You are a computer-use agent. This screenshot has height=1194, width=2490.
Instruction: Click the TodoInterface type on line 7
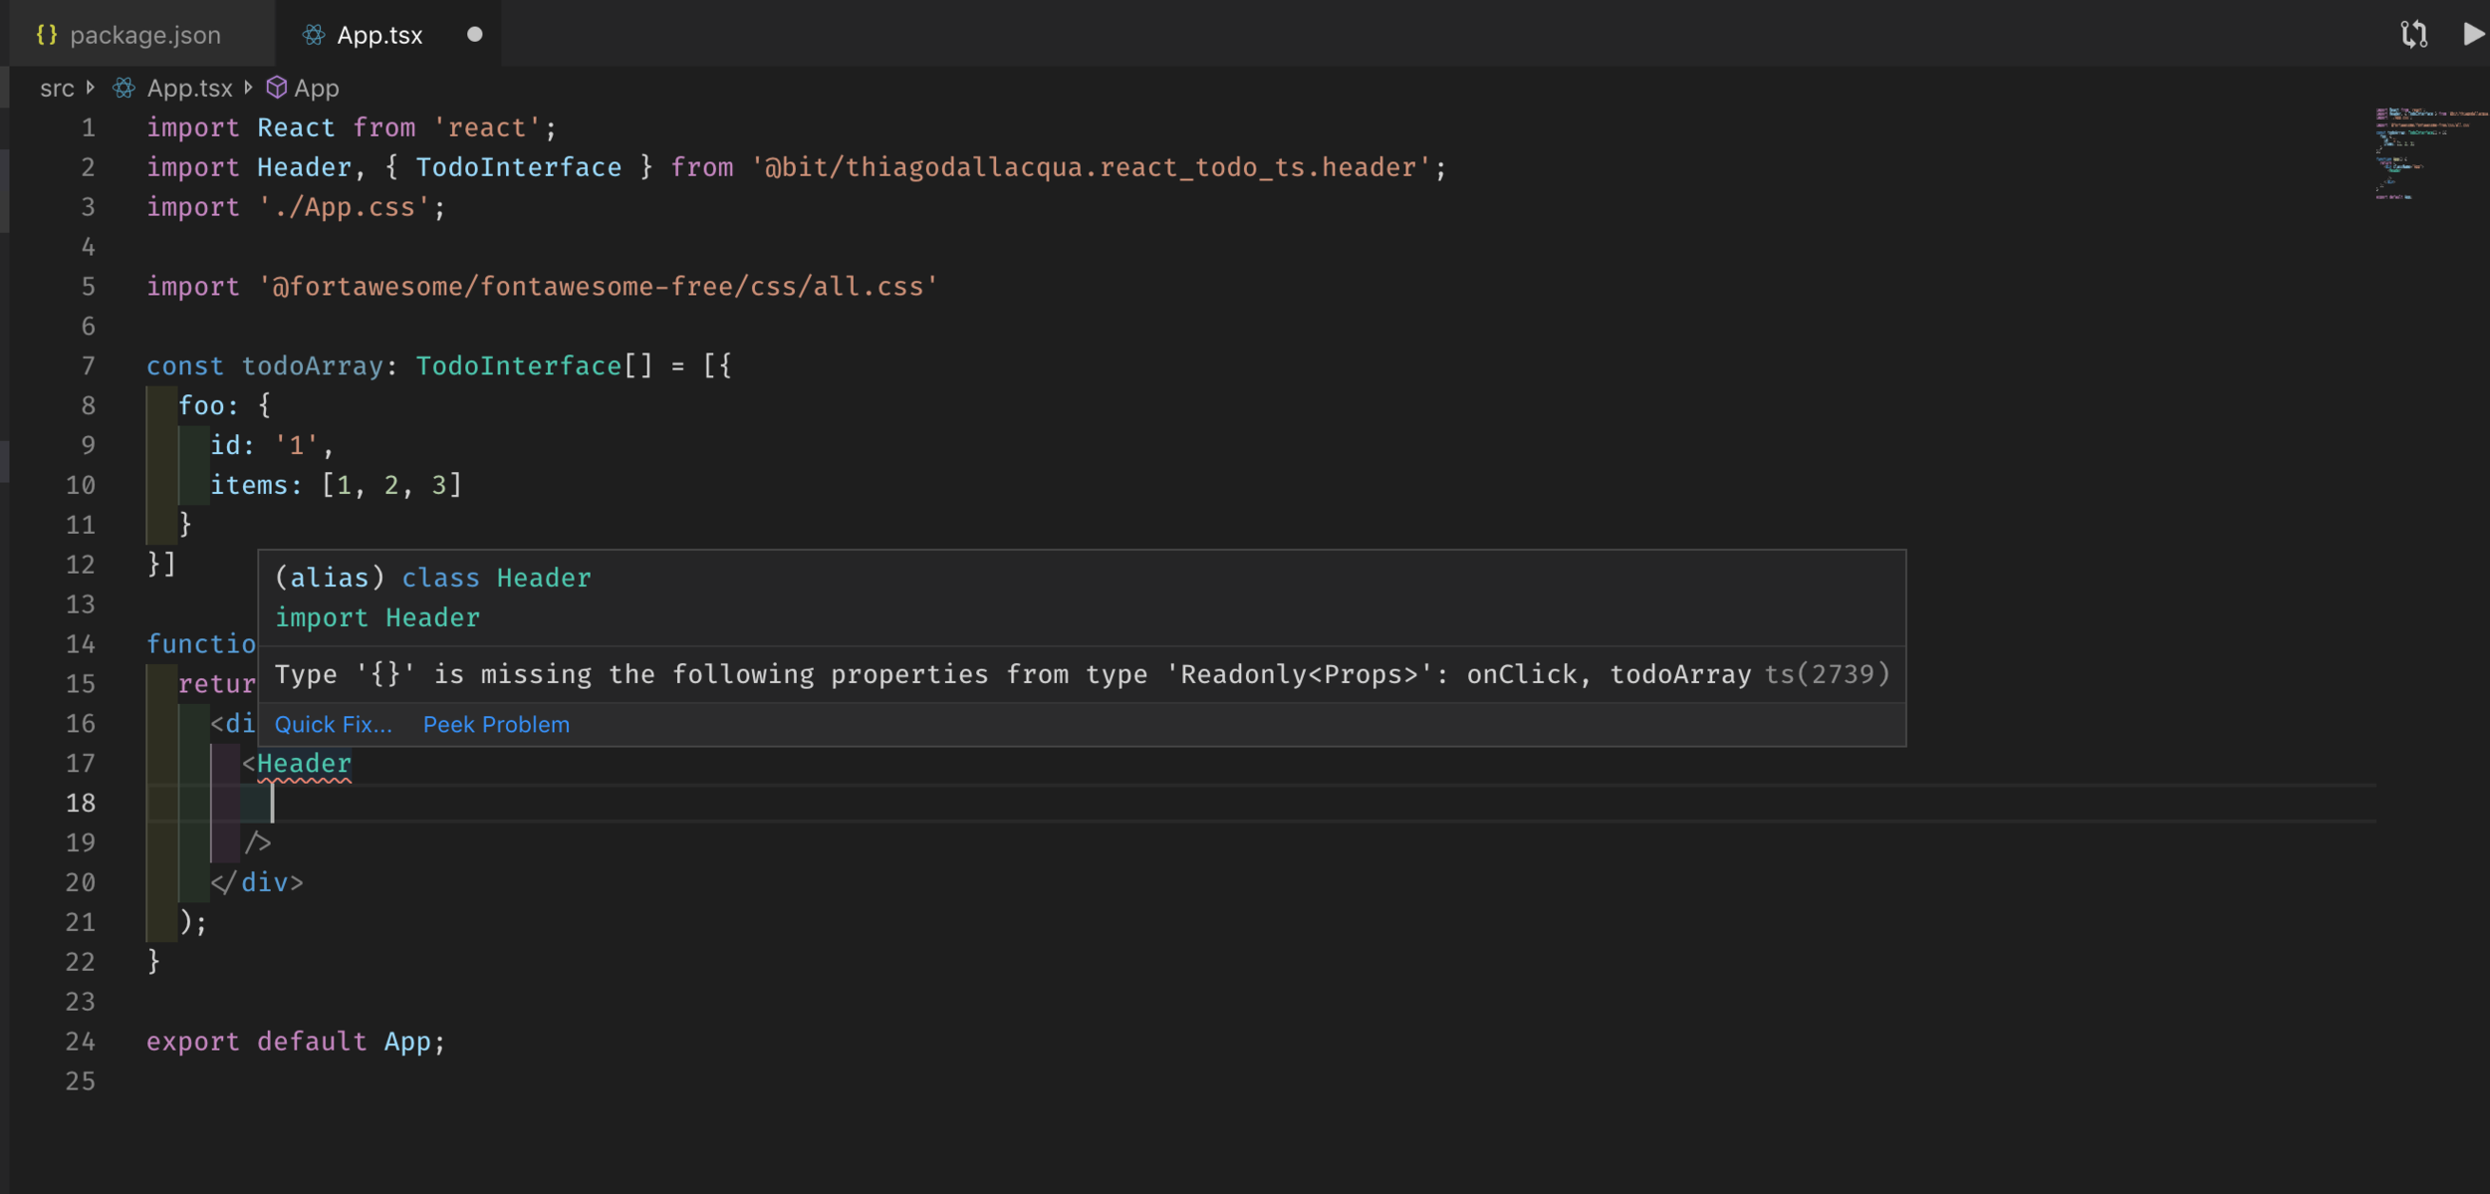(x=518, y=366)
